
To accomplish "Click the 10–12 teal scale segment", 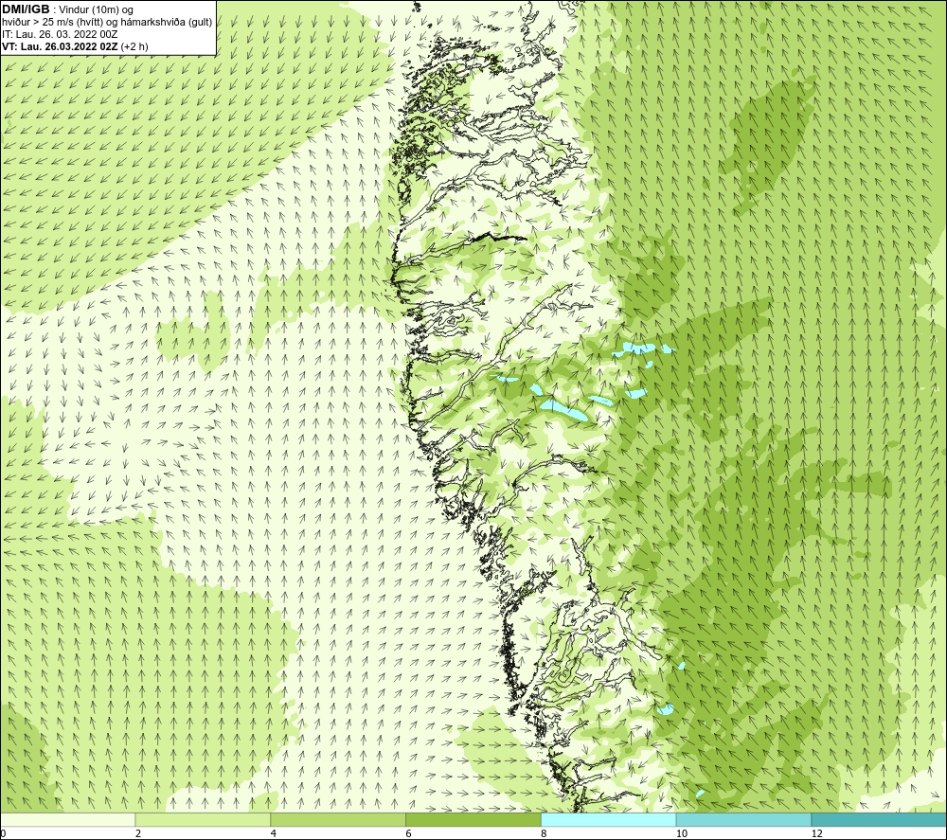I will 744,819.
